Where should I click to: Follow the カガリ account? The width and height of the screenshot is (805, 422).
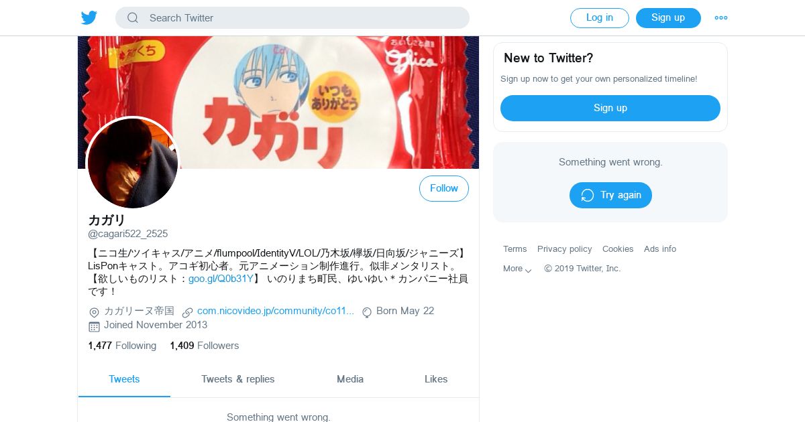point(444,188)
